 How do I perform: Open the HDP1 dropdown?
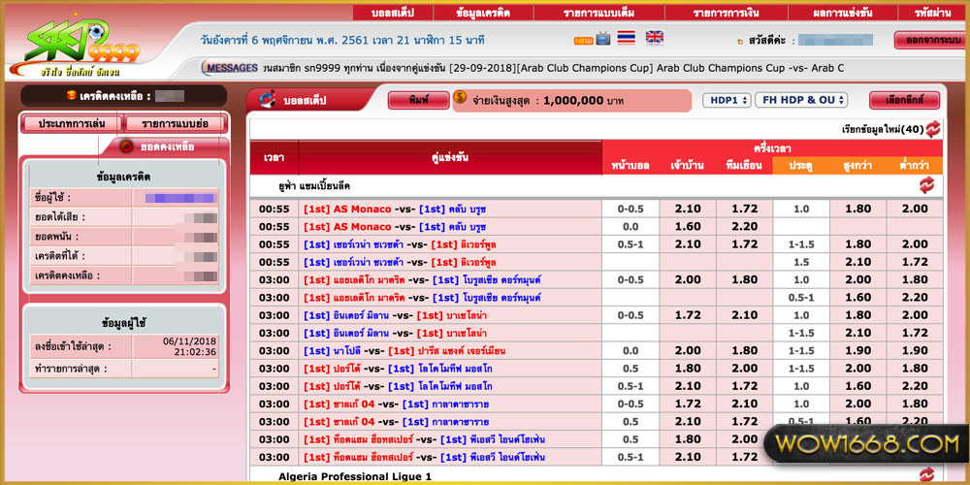[x=727, y=100]
